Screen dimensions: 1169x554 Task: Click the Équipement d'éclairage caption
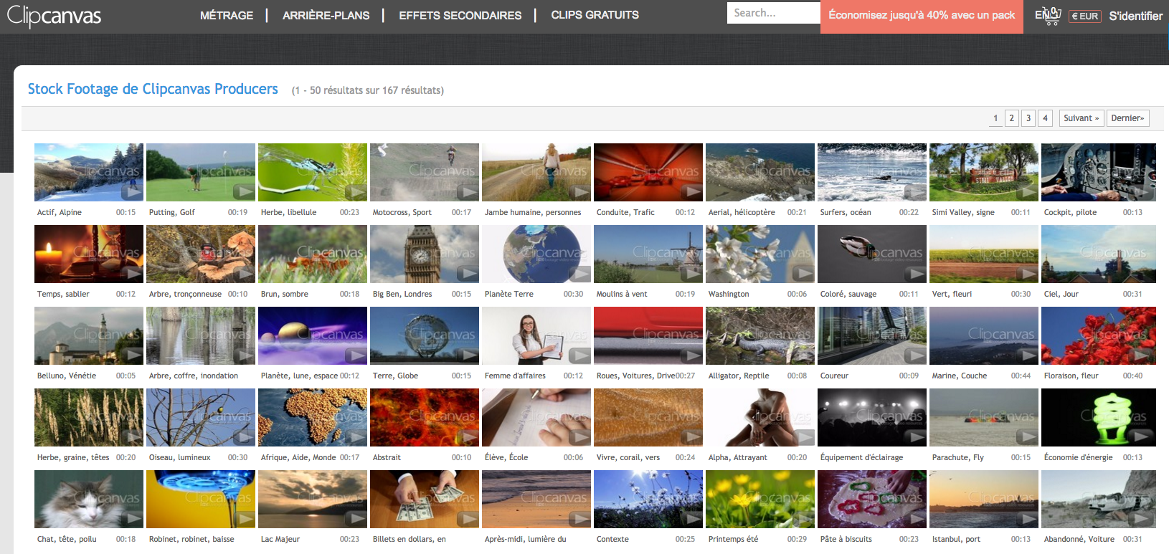[x=862, y=457]
